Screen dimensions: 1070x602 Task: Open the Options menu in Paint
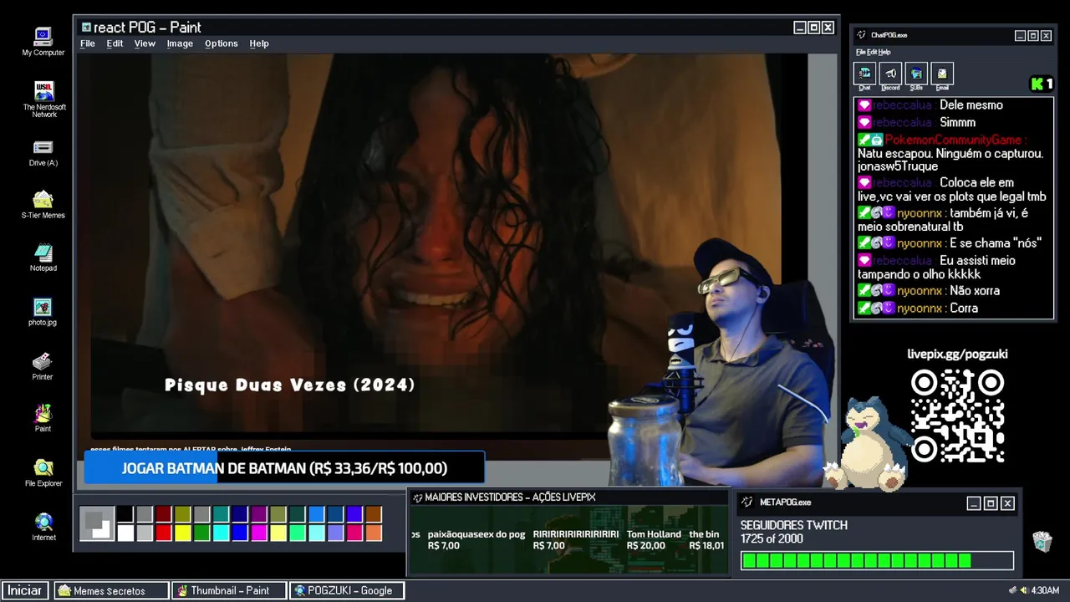[x=222, y=43]
